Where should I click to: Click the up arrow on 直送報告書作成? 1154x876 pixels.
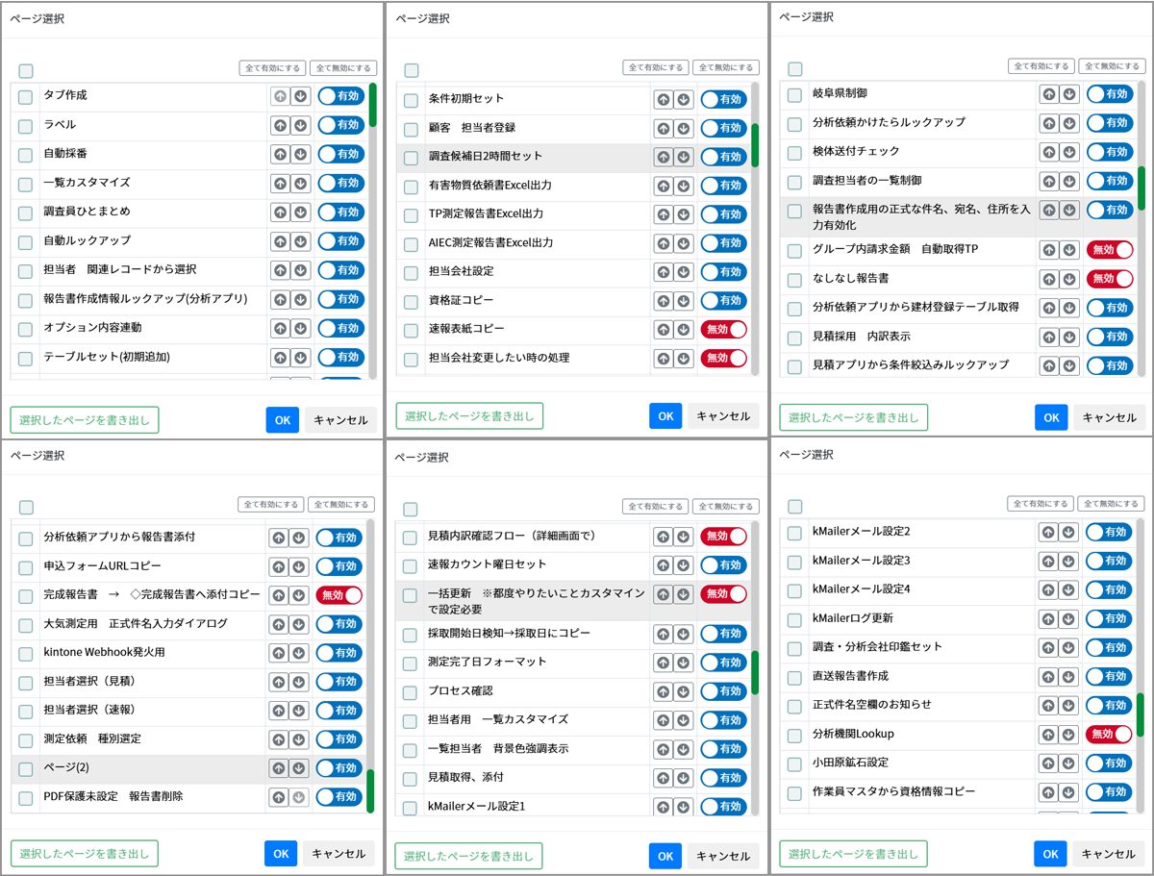(1047, 676)
